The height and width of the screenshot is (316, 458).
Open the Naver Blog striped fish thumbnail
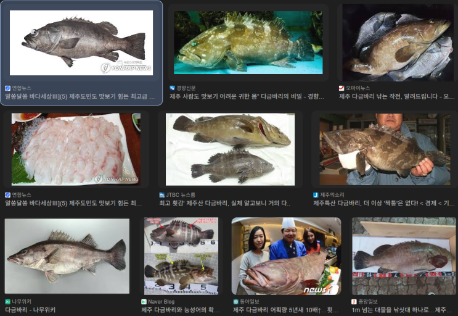(x=181, y=256)
